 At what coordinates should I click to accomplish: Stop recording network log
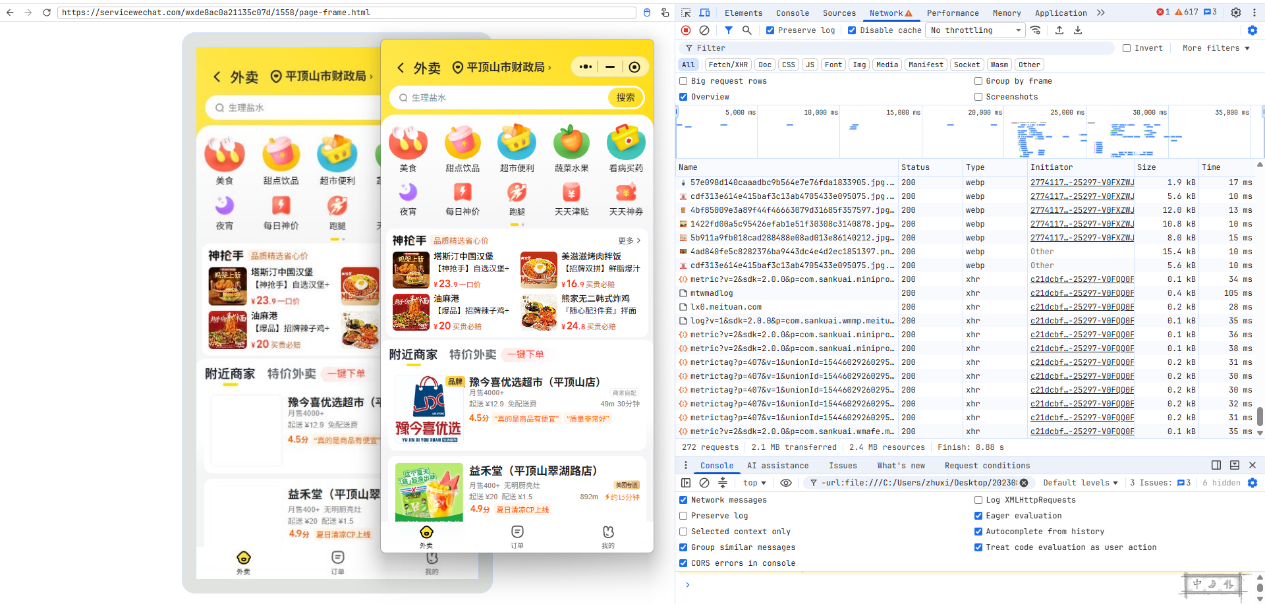[686, 30]
